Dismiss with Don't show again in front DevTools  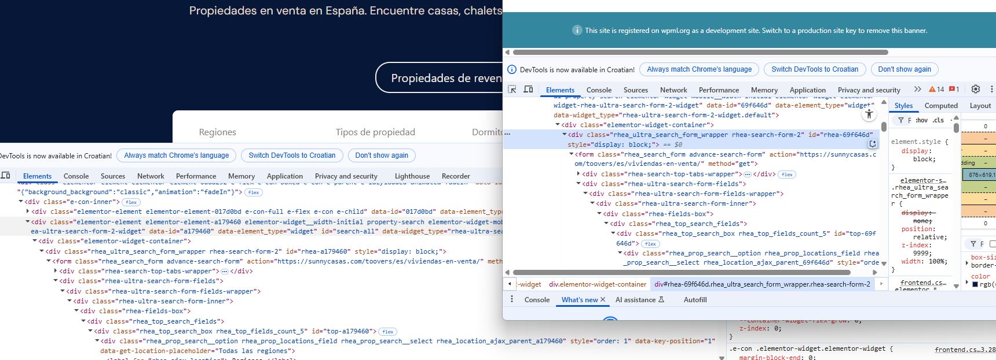tap(905, 69)
